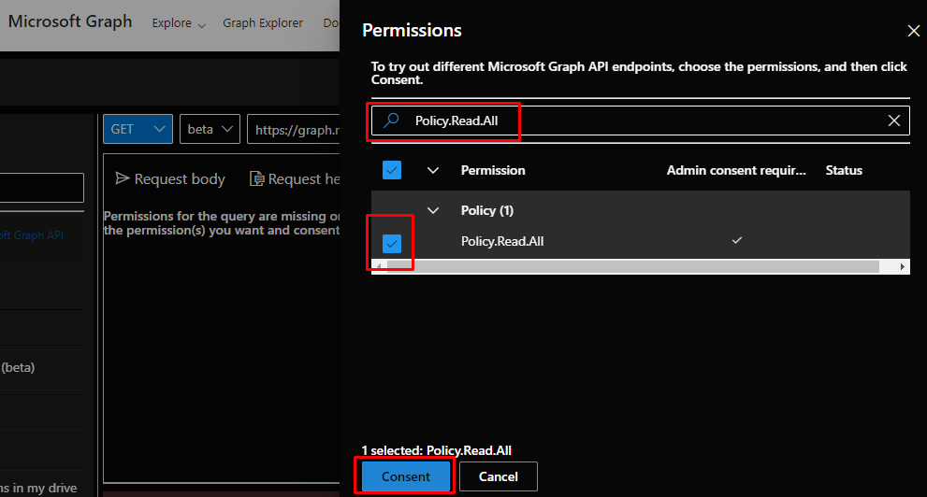
Task: Open Graph Explorer nav link
Action: tap(263, 23)
